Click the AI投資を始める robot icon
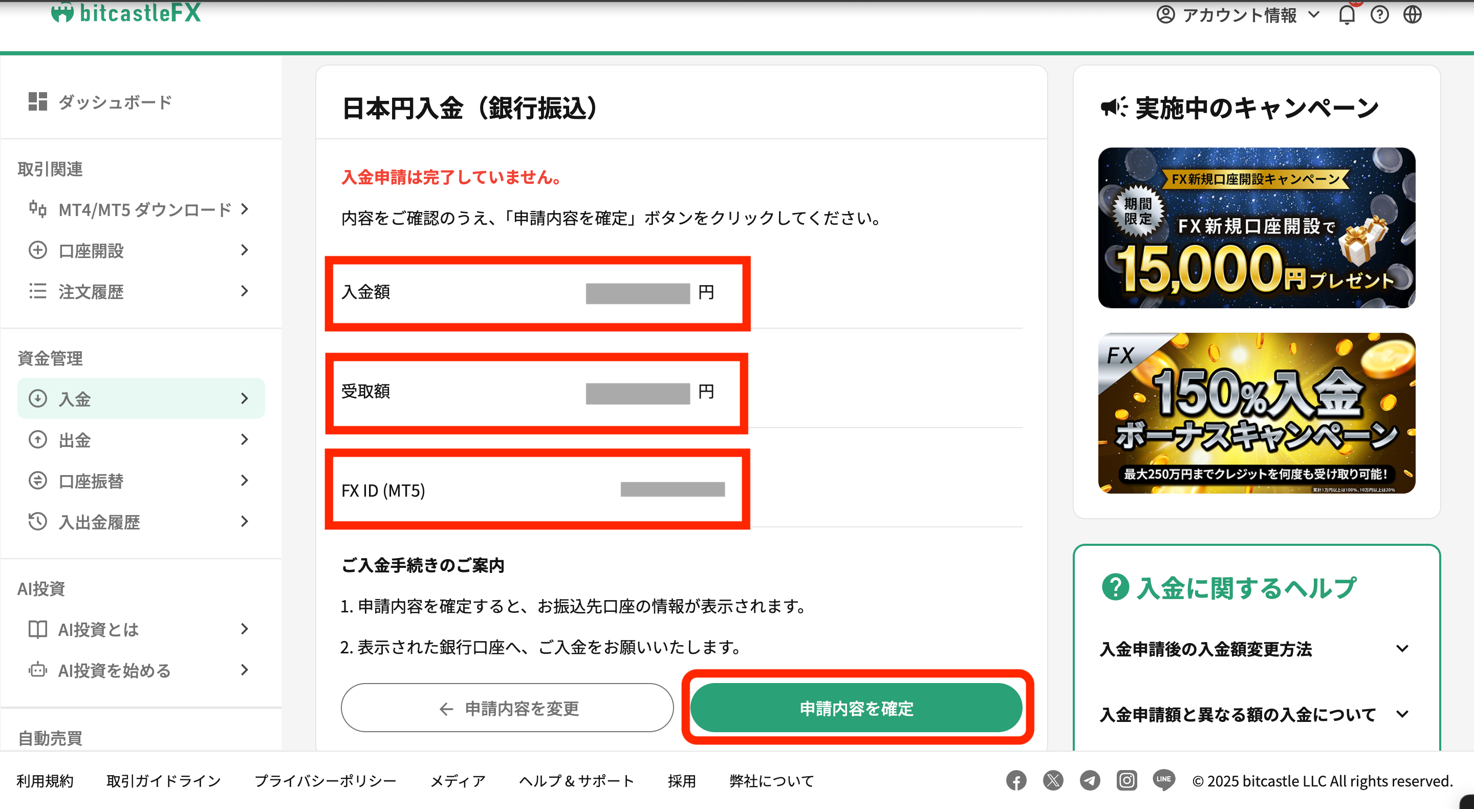The height and width of the screenshot is (809, 1474). coord(38,669)
